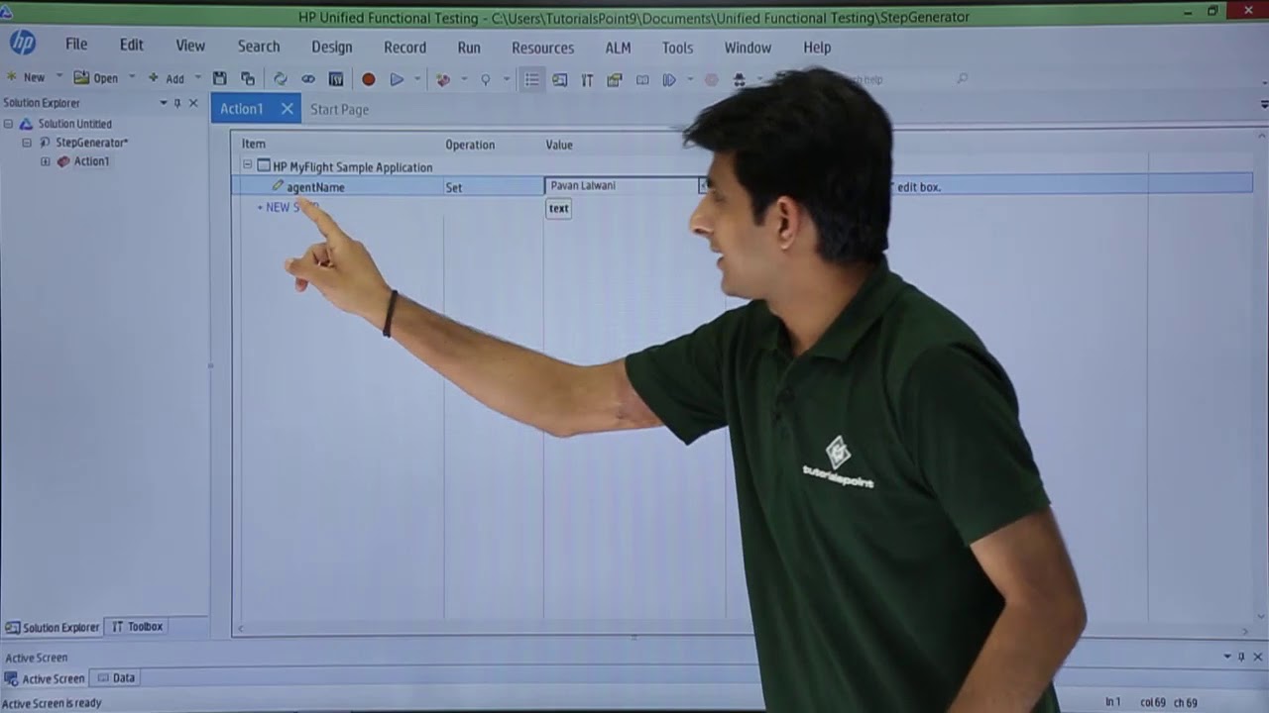The width and height of the screenshot is (1269, 713).
Task: Click the blue Run play icon
Action: click(x=397, y=79)
